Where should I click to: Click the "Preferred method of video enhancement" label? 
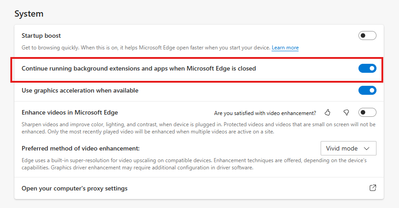[81, 148]
